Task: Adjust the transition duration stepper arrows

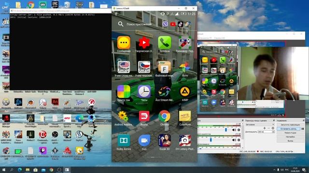Action: tap(273, 132)
